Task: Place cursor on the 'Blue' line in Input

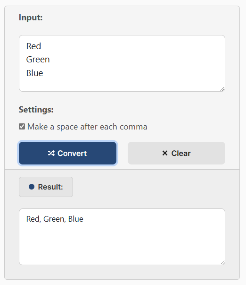Action: click(x=34, y=73)
